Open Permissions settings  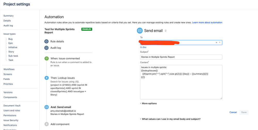tap(10, 115)
